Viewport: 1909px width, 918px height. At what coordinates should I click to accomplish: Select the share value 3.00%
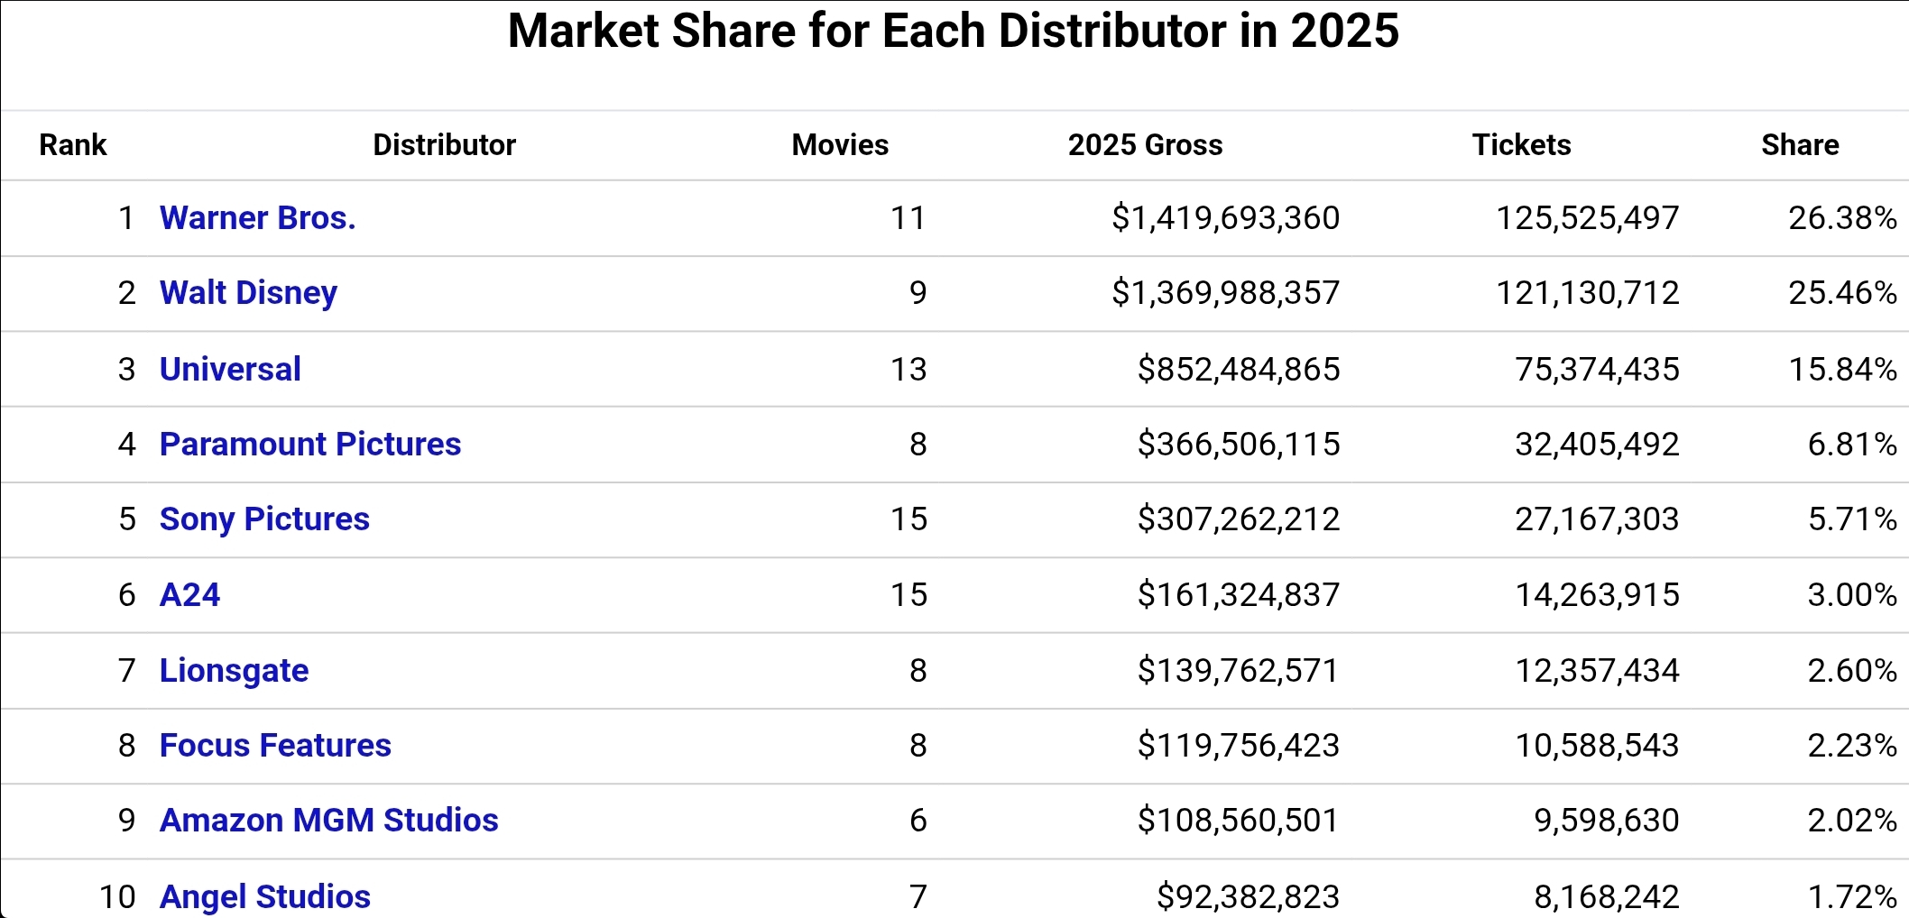click(1852, 595)
